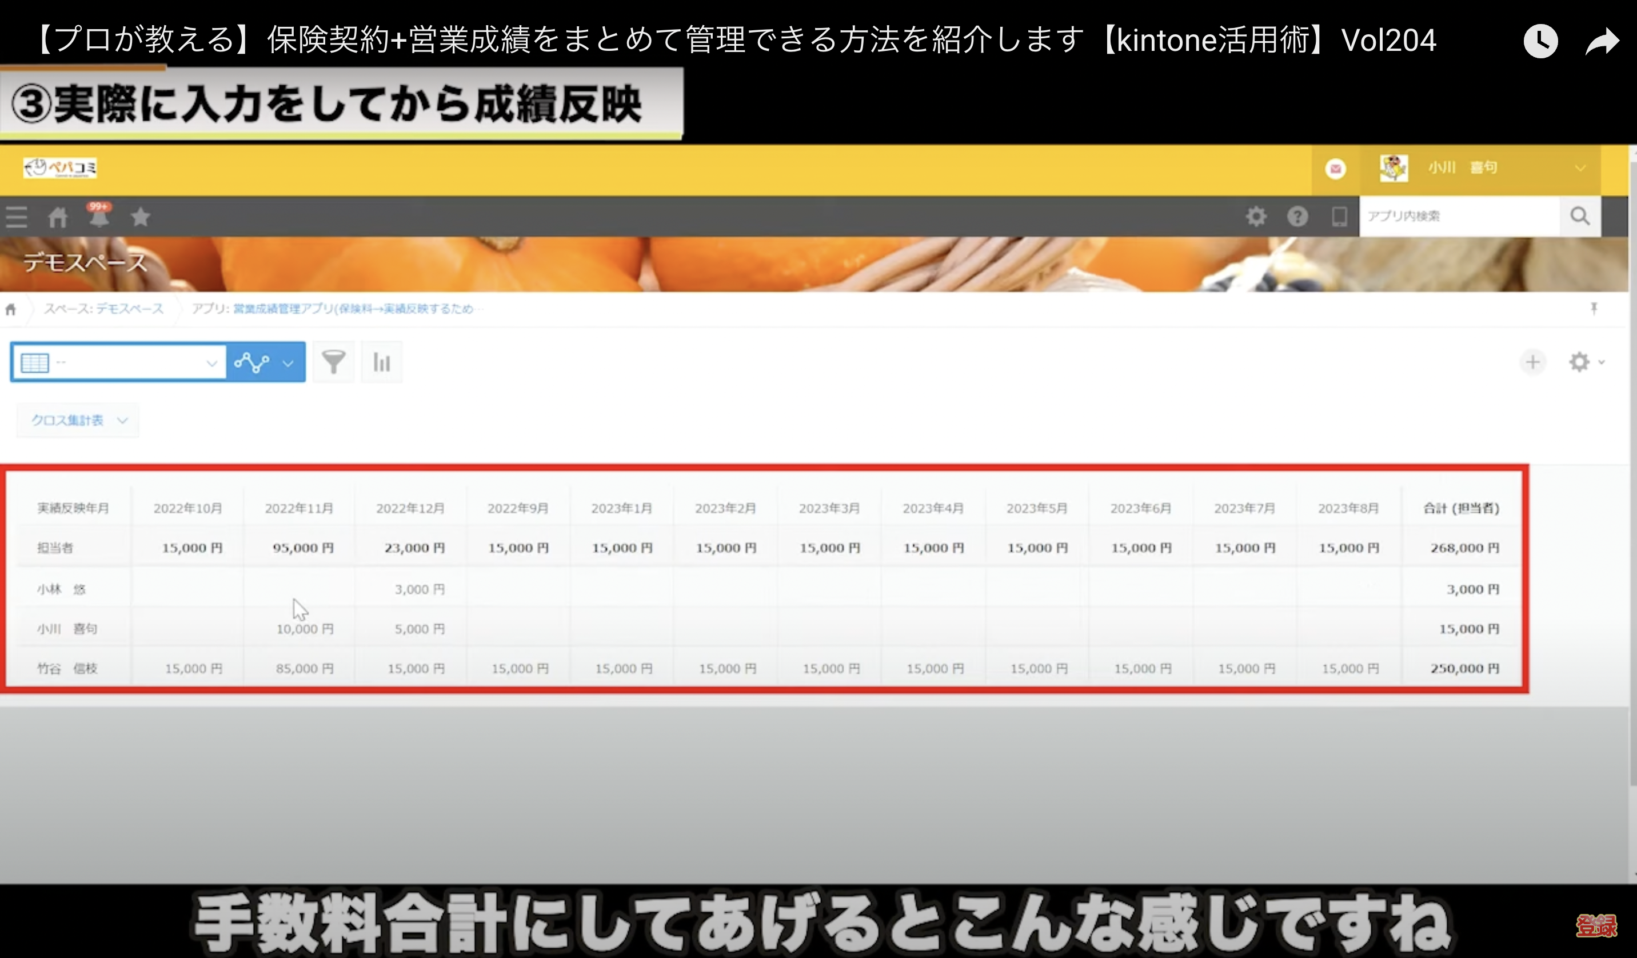Add a record with the plus button
This screenshot has width=1637, height=958.
pyautogui.click(x=1532, y=362)
